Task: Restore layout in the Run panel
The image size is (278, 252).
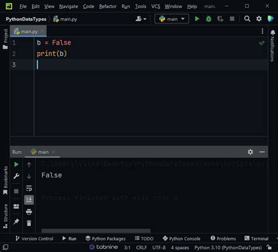Action: coord(16,206)
